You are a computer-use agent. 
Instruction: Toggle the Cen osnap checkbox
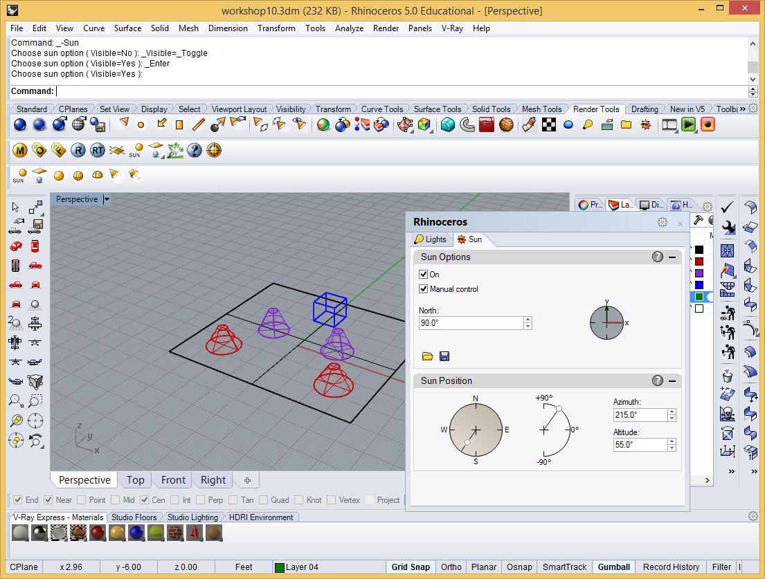click(x=145, y=500)
